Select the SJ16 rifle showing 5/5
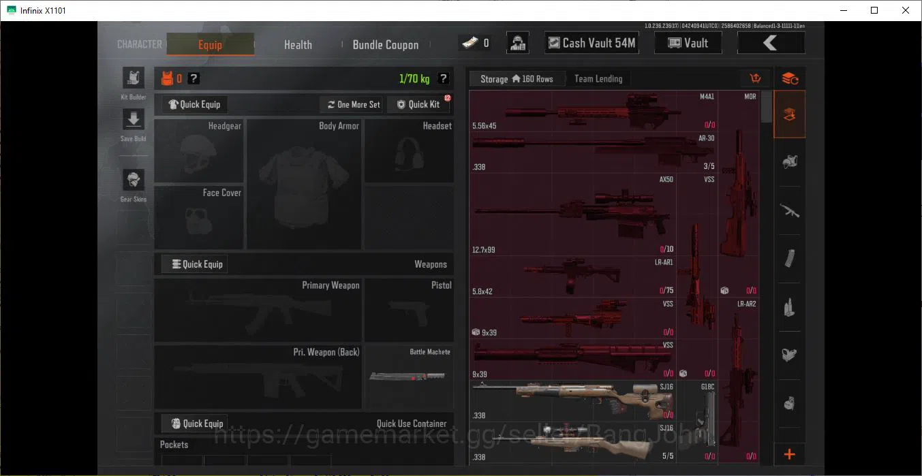 coord(572,442)
